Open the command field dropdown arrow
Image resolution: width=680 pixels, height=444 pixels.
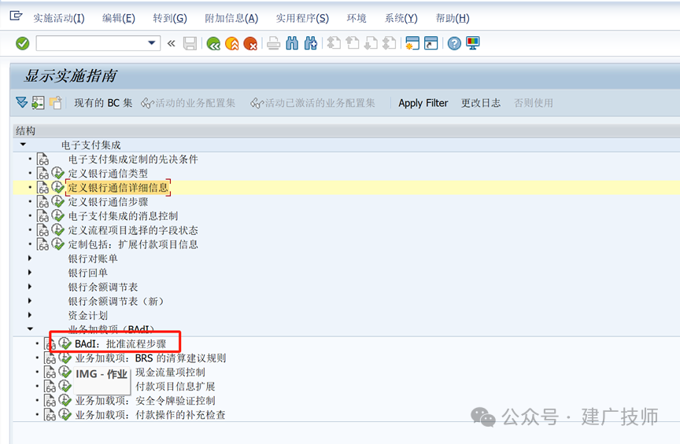[x=151, y=43]
